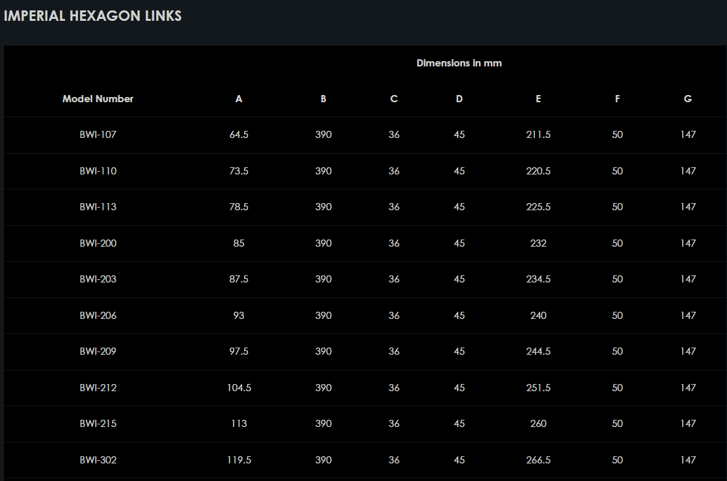Click the 232 value in BWI-200 row
Viewport: 727px width, 481px height.
click(x=538, y=243)
